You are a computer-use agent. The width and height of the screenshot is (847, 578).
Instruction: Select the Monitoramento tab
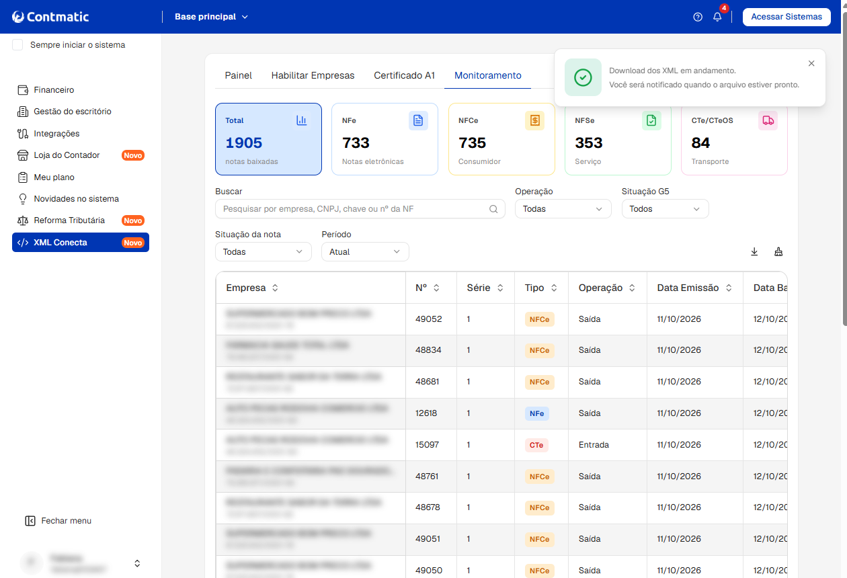coord(488,75)
